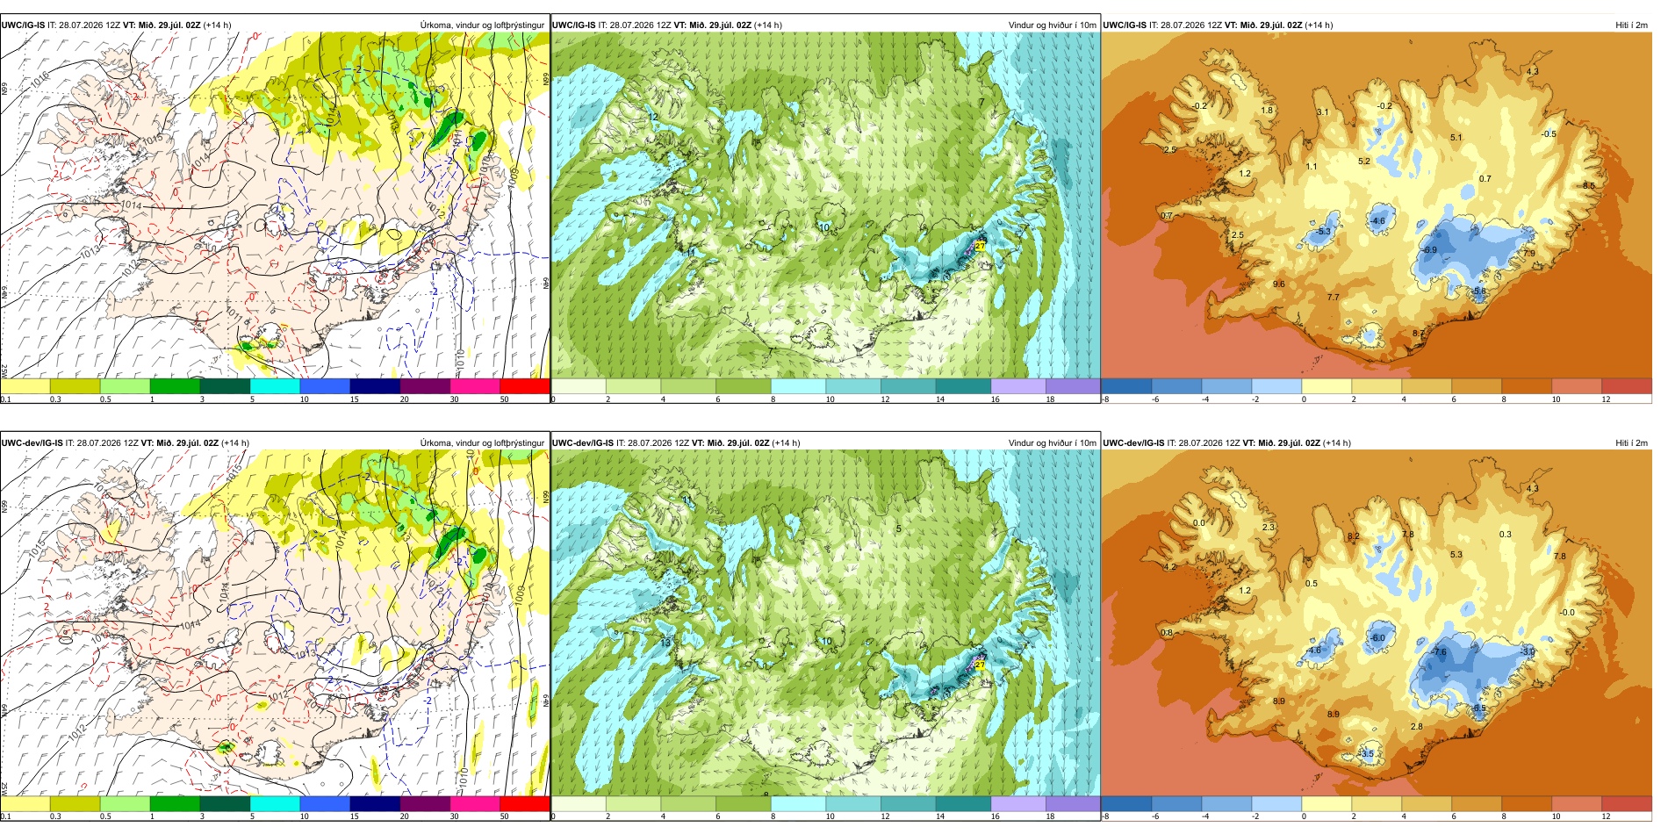The height and width of the screenshot is (834, 1668).
Task: Pick the red 50 mm swatch in UWC/IG-IS precipitation legend
Action: [x=525, y=385]
